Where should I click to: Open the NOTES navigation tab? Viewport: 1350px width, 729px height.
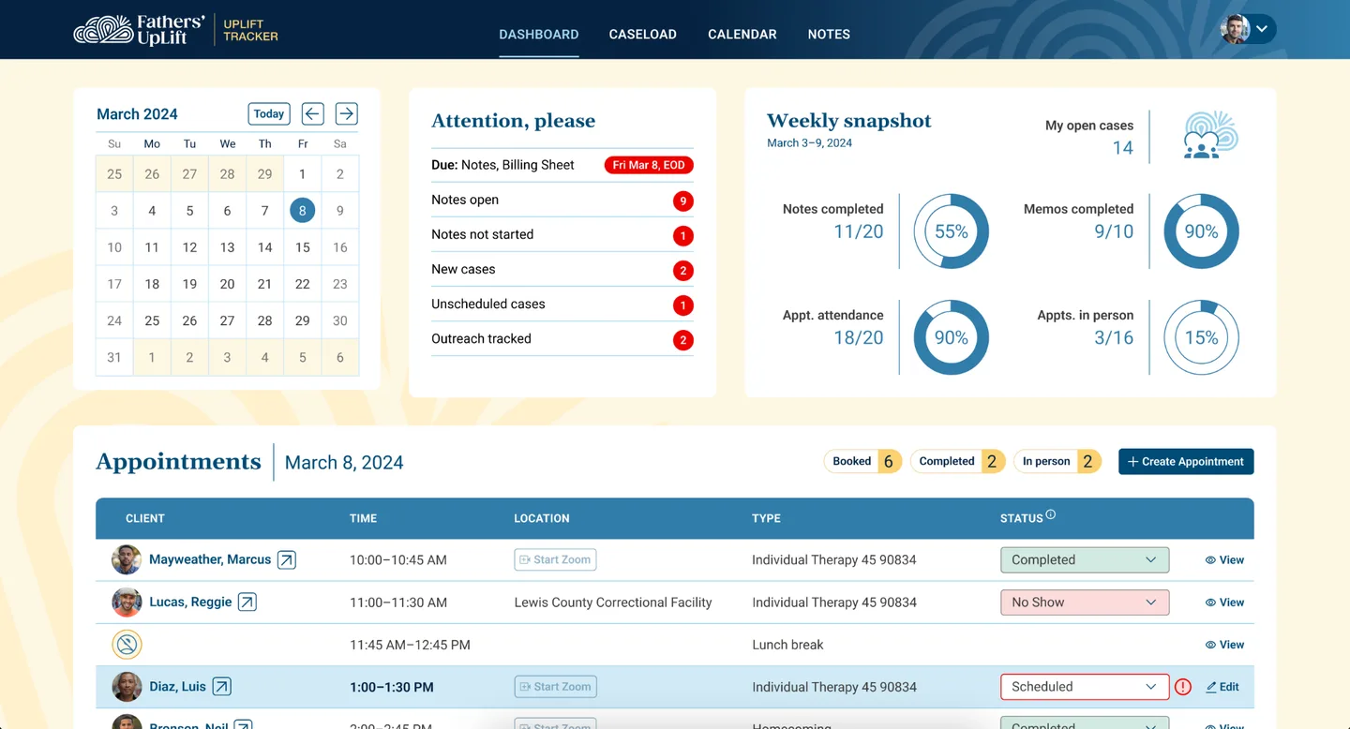[829, 34]
